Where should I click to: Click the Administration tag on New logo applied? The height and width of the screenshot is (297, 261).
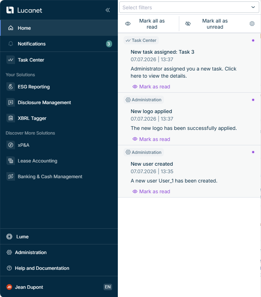click(144, 100)
